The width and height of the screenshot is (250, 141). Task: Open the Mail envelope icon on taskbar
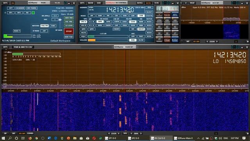pyautogui.click(x=87, y=138)
